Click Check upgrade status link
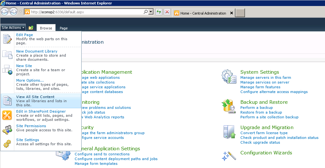This screenshot has width=325, height=168. 260,142
